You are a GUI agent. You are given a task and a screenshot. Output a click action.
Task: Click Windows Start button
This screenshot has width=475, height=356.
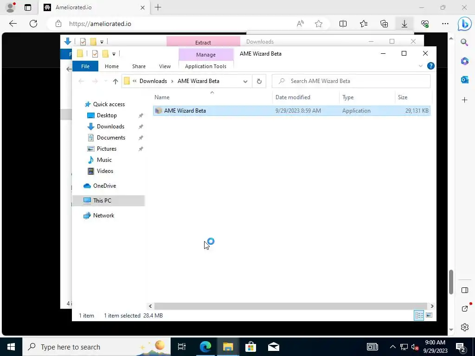[x=11, y=347]
